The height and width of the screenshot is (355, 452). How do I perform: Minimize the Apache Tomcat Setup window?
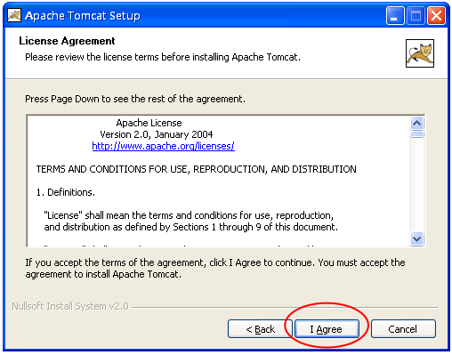[x=395, y=16]
